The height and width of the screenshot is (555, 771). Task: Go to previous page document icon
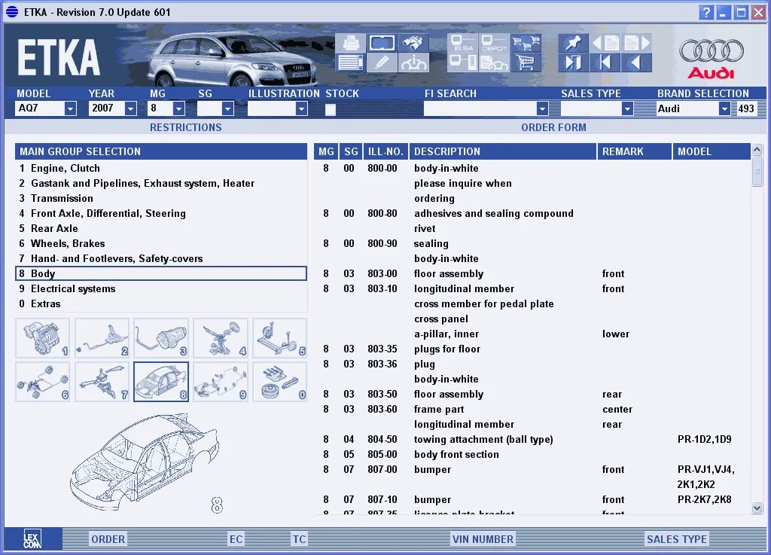pos(605,43)
